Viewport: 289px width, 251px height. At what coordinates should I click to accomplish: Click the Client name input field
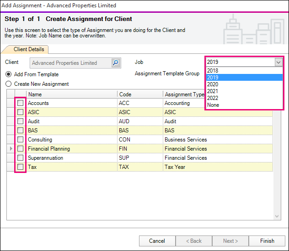pyautogui.click(x=70, y=63)
